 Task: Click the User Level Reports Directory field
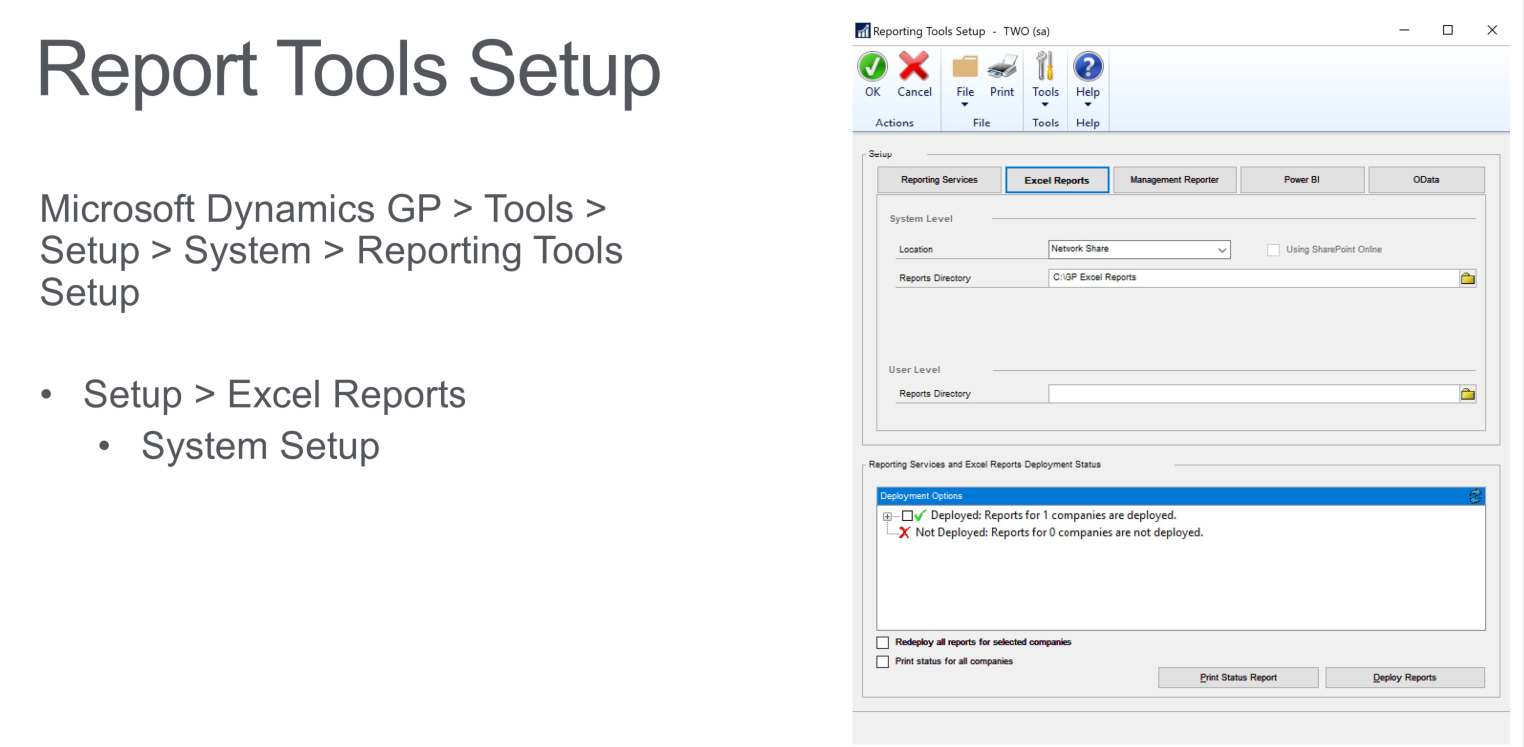(1253, 394)
